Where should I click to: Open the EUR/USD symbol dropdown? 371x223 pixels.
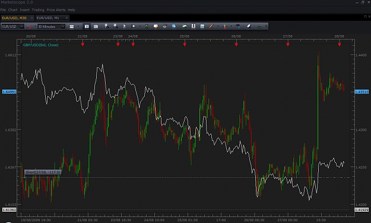(22, 27)
